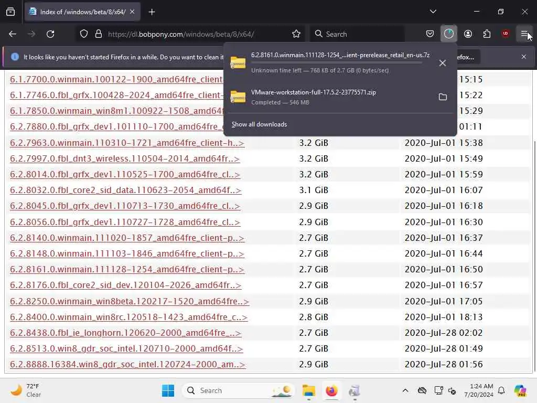The width and height of the screenshot is (537, 403).
Task: Open tracking protection shield icon
Action: point(84,34)
